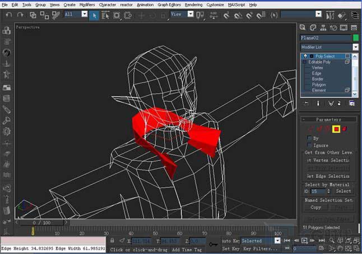
Task: Activate the yellow-highlighted Polygon sub-object level
Action: [x=336, y=129]
